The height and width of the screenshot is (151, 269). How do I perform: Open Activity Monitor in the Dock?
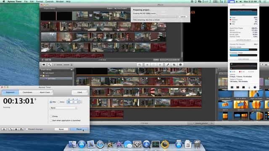(156, 144)
